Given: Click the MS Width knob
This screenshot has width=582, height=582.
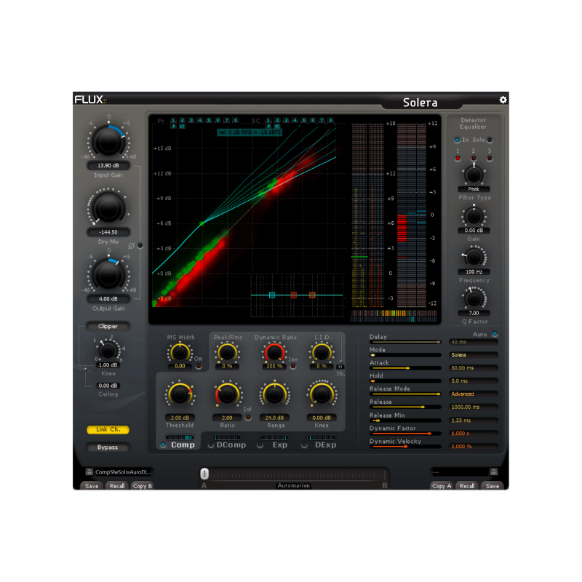Looking at the screenshot, I should [x=179, y=352].
